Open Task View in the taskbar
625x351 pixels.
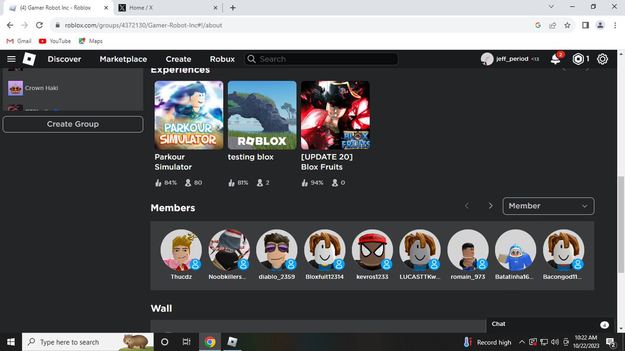click(186, 342)
